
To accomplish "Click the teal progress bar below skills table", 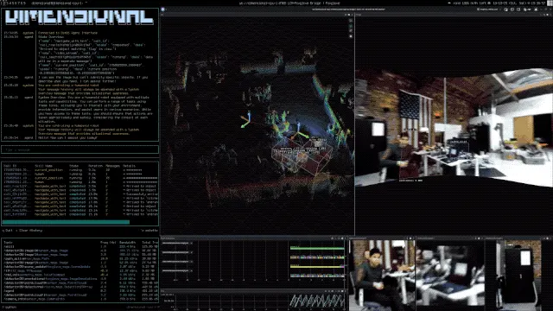I will coord(66,222).
